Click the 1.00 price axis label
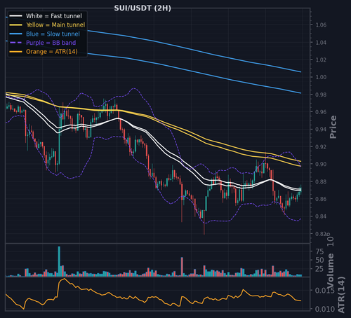 [321, 77]
